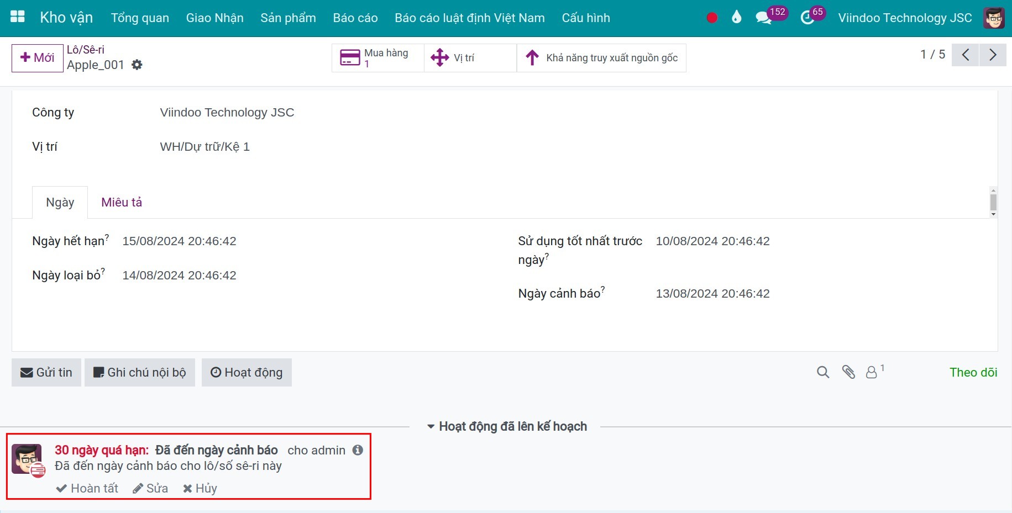Open Mua hàng smart button
The height and width of the screenshot is (513, 1012).
pyautogui.click(x=378, y=57)
